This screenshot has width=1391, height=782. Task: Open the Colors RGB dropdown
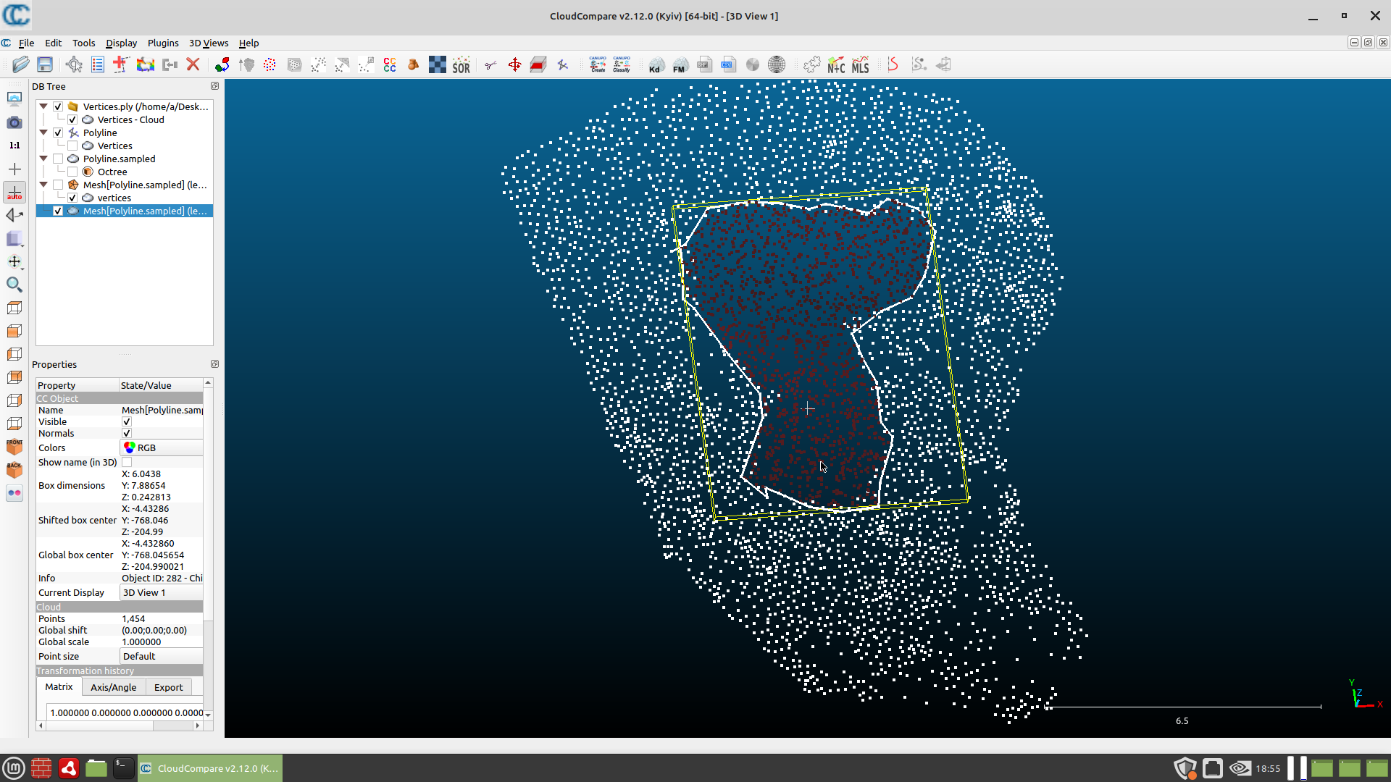tap(161, 447)
